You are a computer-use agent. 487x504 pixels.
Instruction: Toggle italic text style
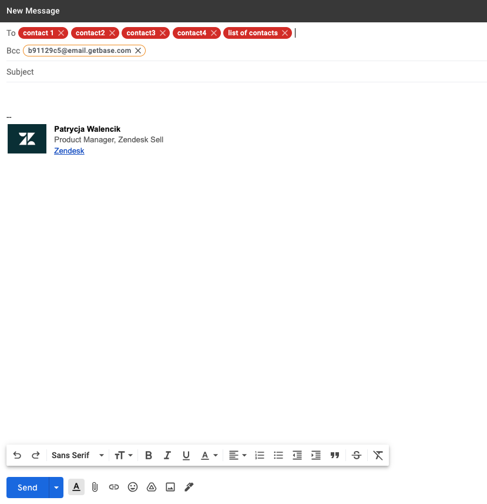167,455
